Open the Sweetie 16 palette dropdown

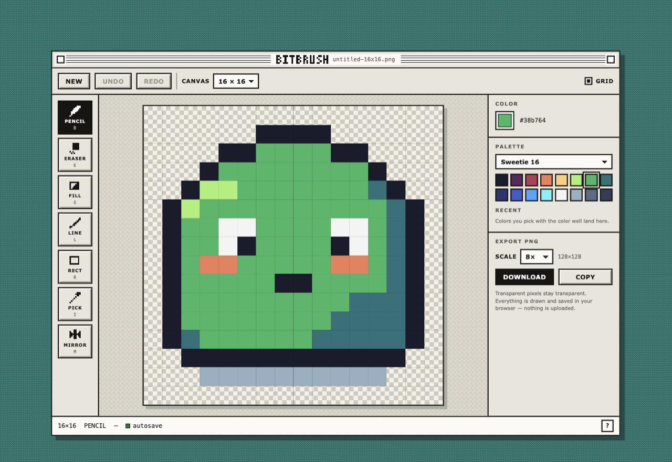click(554, 162)
